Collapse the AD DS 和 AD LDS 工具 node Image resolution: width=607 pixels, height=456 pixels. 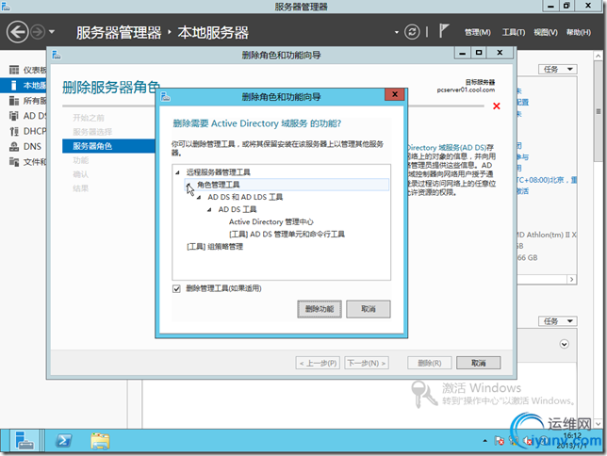click(x=199, y=198)
